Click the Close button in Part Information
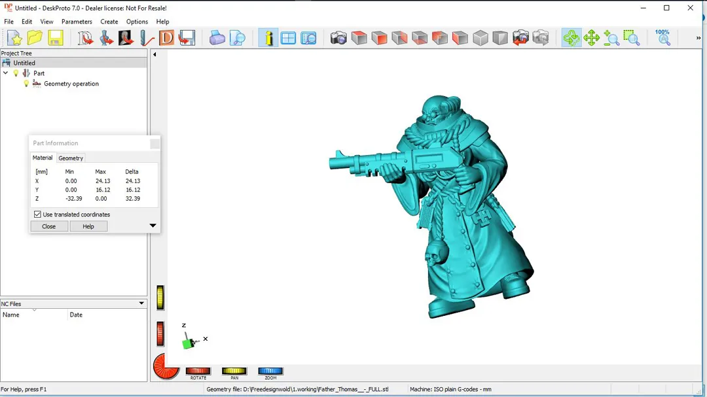 point(48,226)
